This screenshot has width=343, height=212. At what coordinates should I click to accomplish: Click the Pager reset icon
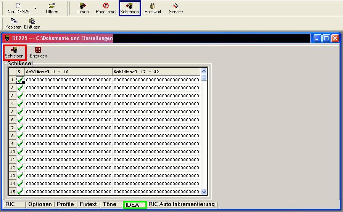pyautogui.click(x=106, y=6)
